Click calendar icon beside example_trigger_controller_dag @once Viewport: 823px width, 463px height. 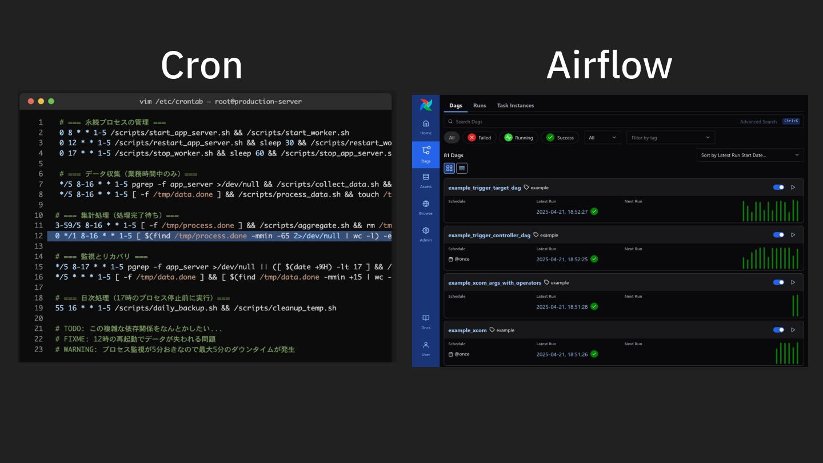pos(451,259)
